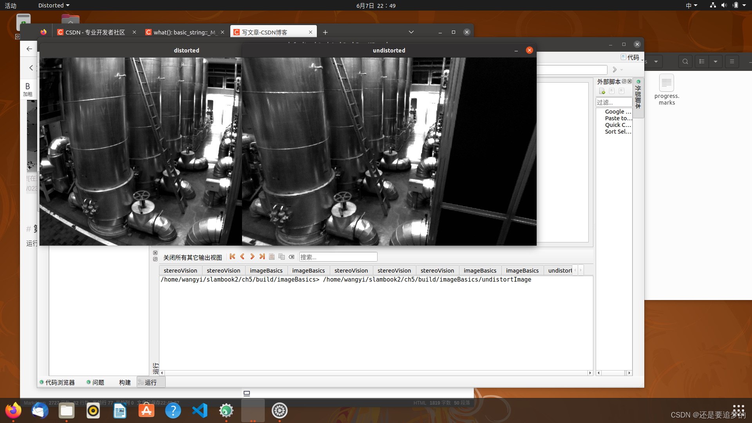Click Bold 加粗 button in CSDN editor
The width and height of the screenshot is (752, 423).
27,89
